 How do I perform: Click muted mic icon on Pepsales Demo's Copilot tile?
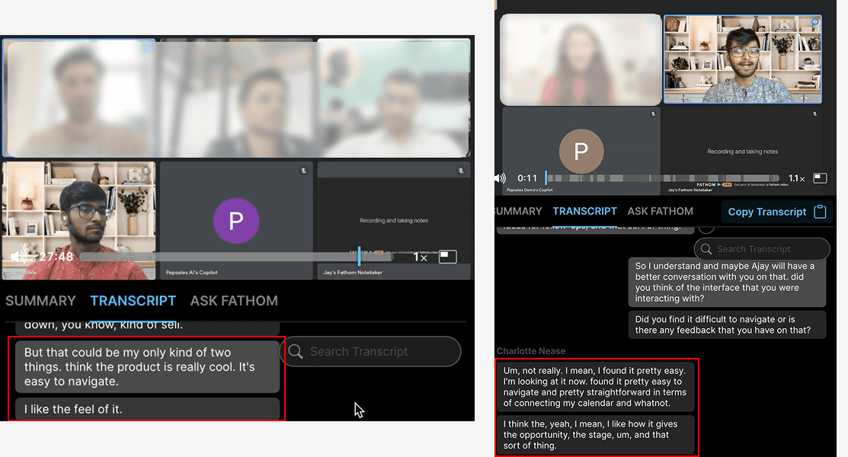point(653,114)
